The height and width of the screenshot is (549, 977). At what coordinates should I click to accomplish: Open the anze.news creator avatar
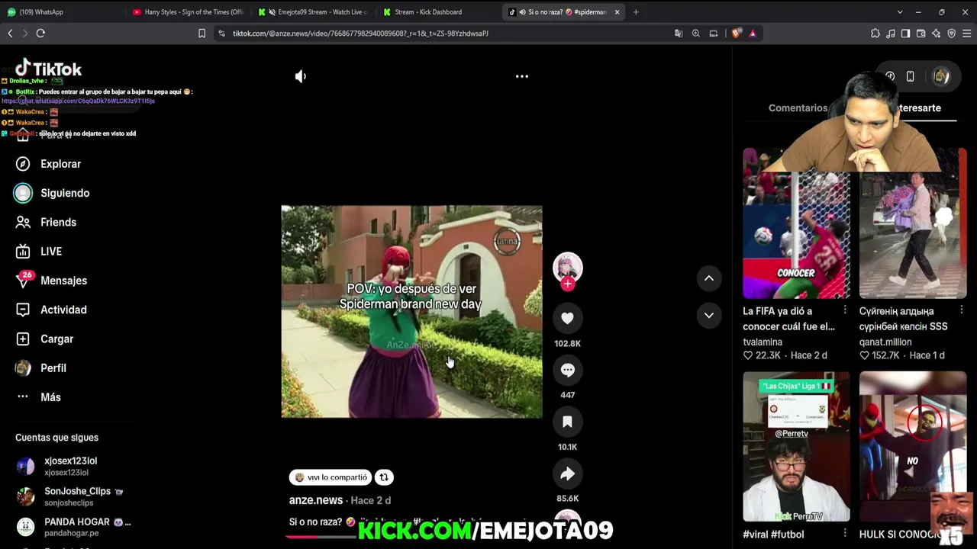[567, 267]
